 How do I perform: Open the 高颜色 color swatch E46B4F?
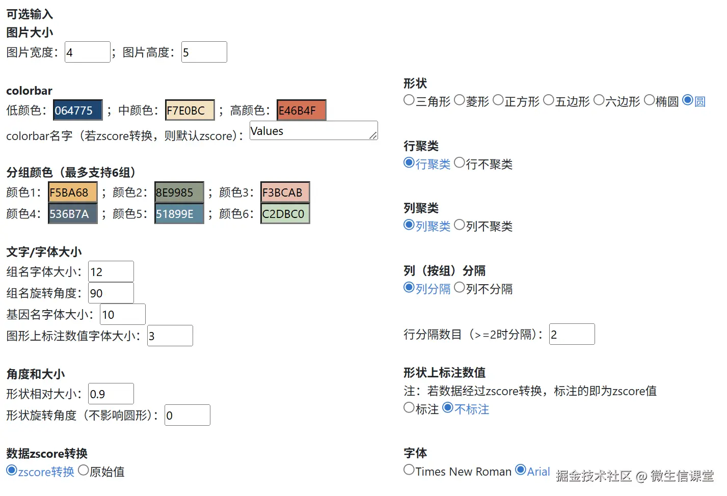[x=301, y=109]
